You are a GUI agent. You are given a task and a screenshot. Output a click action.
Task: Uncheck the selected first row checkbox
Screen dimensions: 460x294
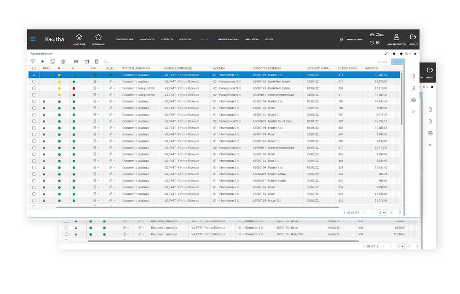click(x=34, y=75)
